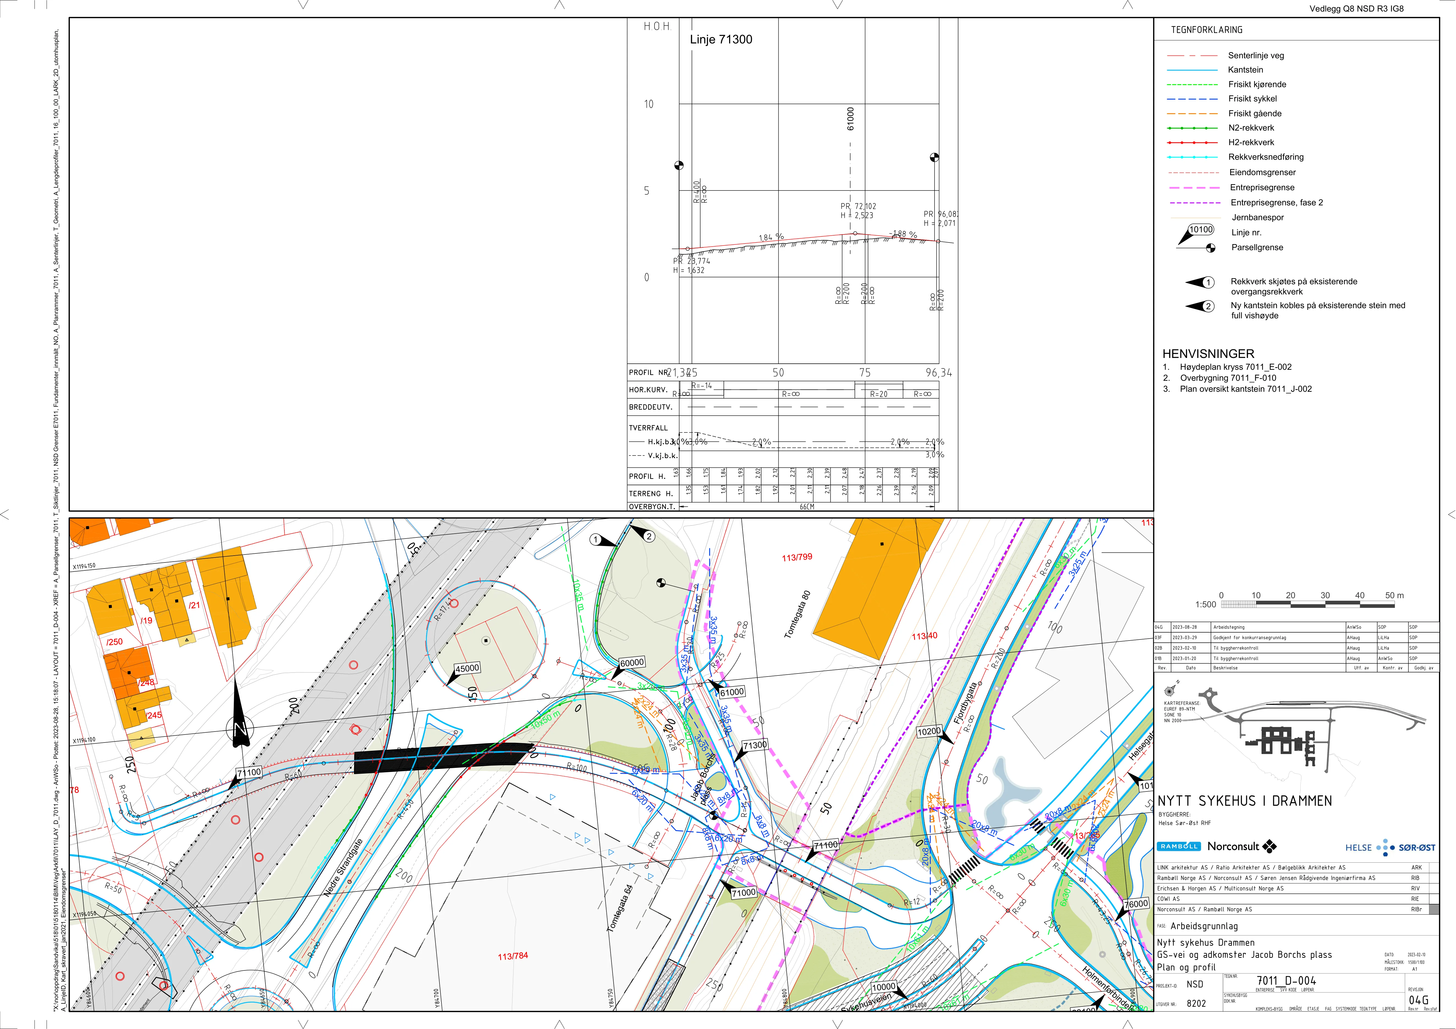Click the Rambøll logo
The height and width of the screenshot is (1029, 1456).
coord(1179,846)
